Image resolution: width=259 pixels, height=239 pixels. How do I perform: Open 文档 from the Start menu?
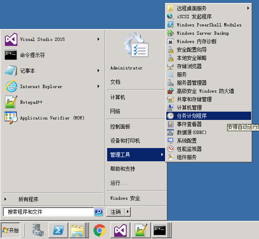pyautogui.click(x=115, y=82)
